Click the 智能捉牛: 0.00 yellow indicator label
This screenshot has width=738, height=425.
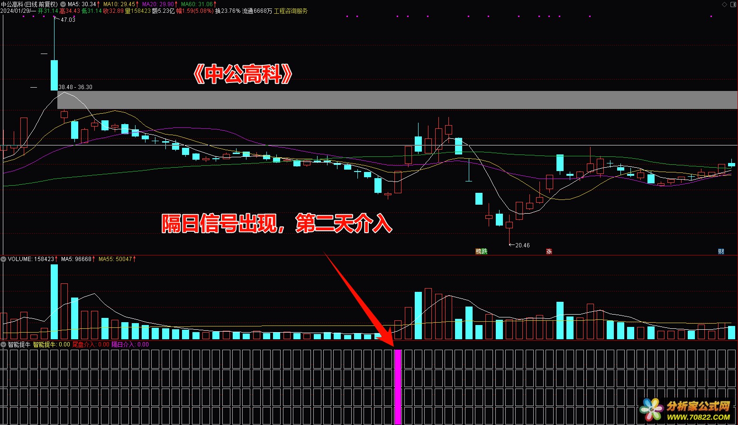tap(51, 344)
